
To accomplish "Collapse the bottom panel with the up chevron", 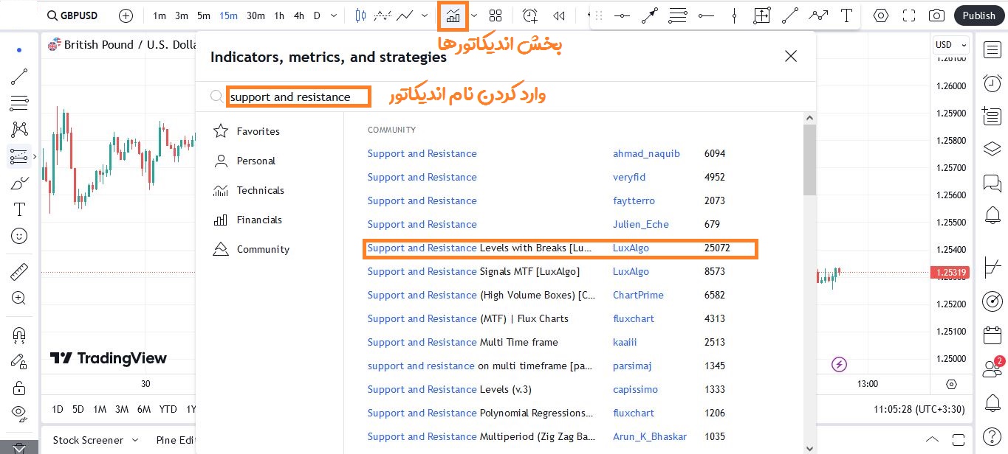I will 933,439.
